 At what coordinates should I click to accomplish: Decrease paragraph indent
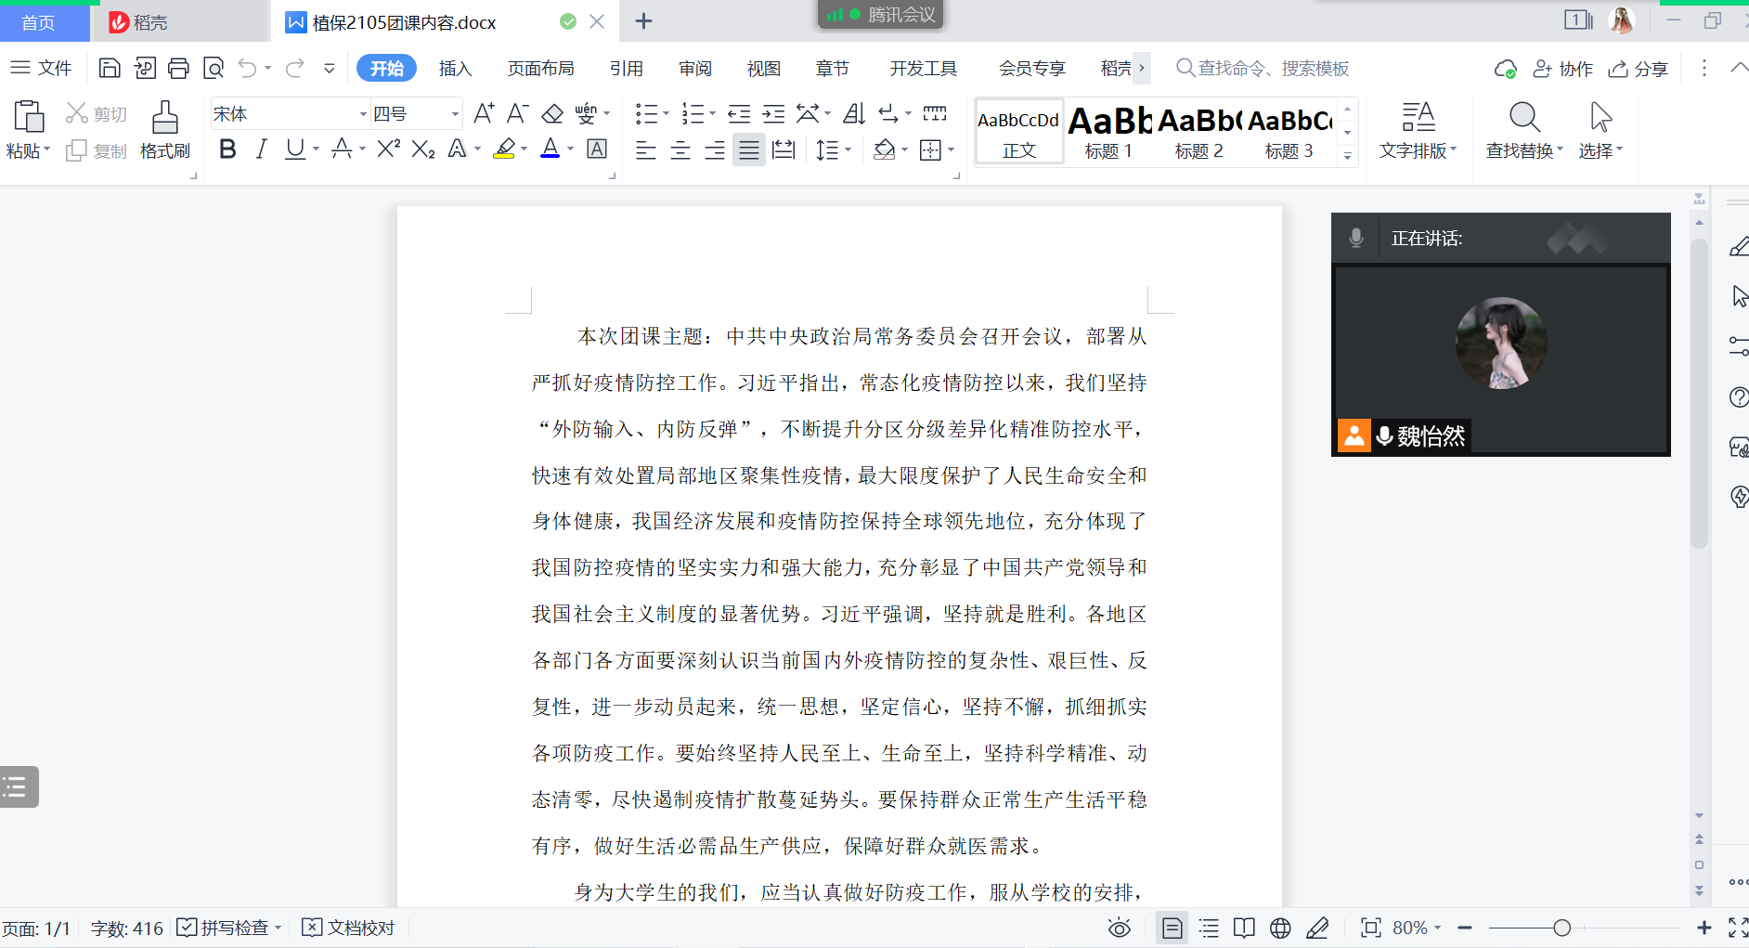click(x=739, y=113)
